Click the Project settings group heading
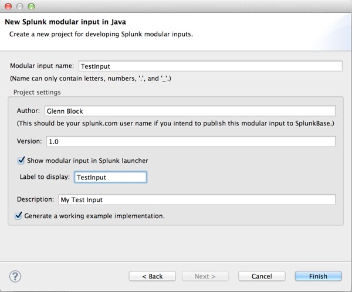Screen dimensions: 352x292 click(37, 92)
